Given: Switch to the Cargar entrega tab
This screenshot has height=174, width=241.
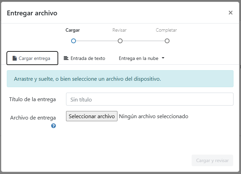Looking at the screenshot, I should click(32, 58).
